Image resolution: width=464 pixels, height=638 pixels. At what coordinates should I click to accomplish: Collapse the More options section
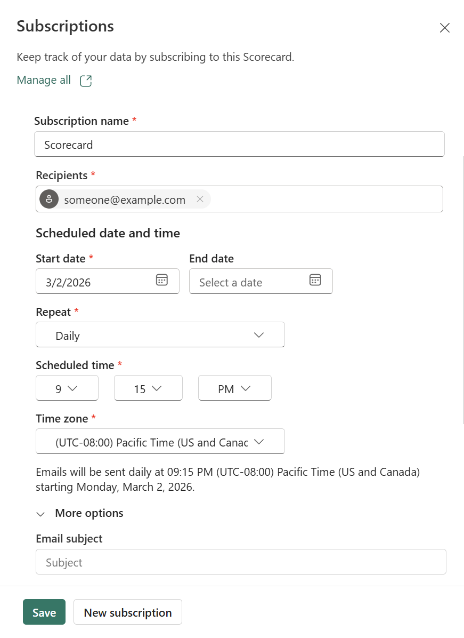(40, 514)
